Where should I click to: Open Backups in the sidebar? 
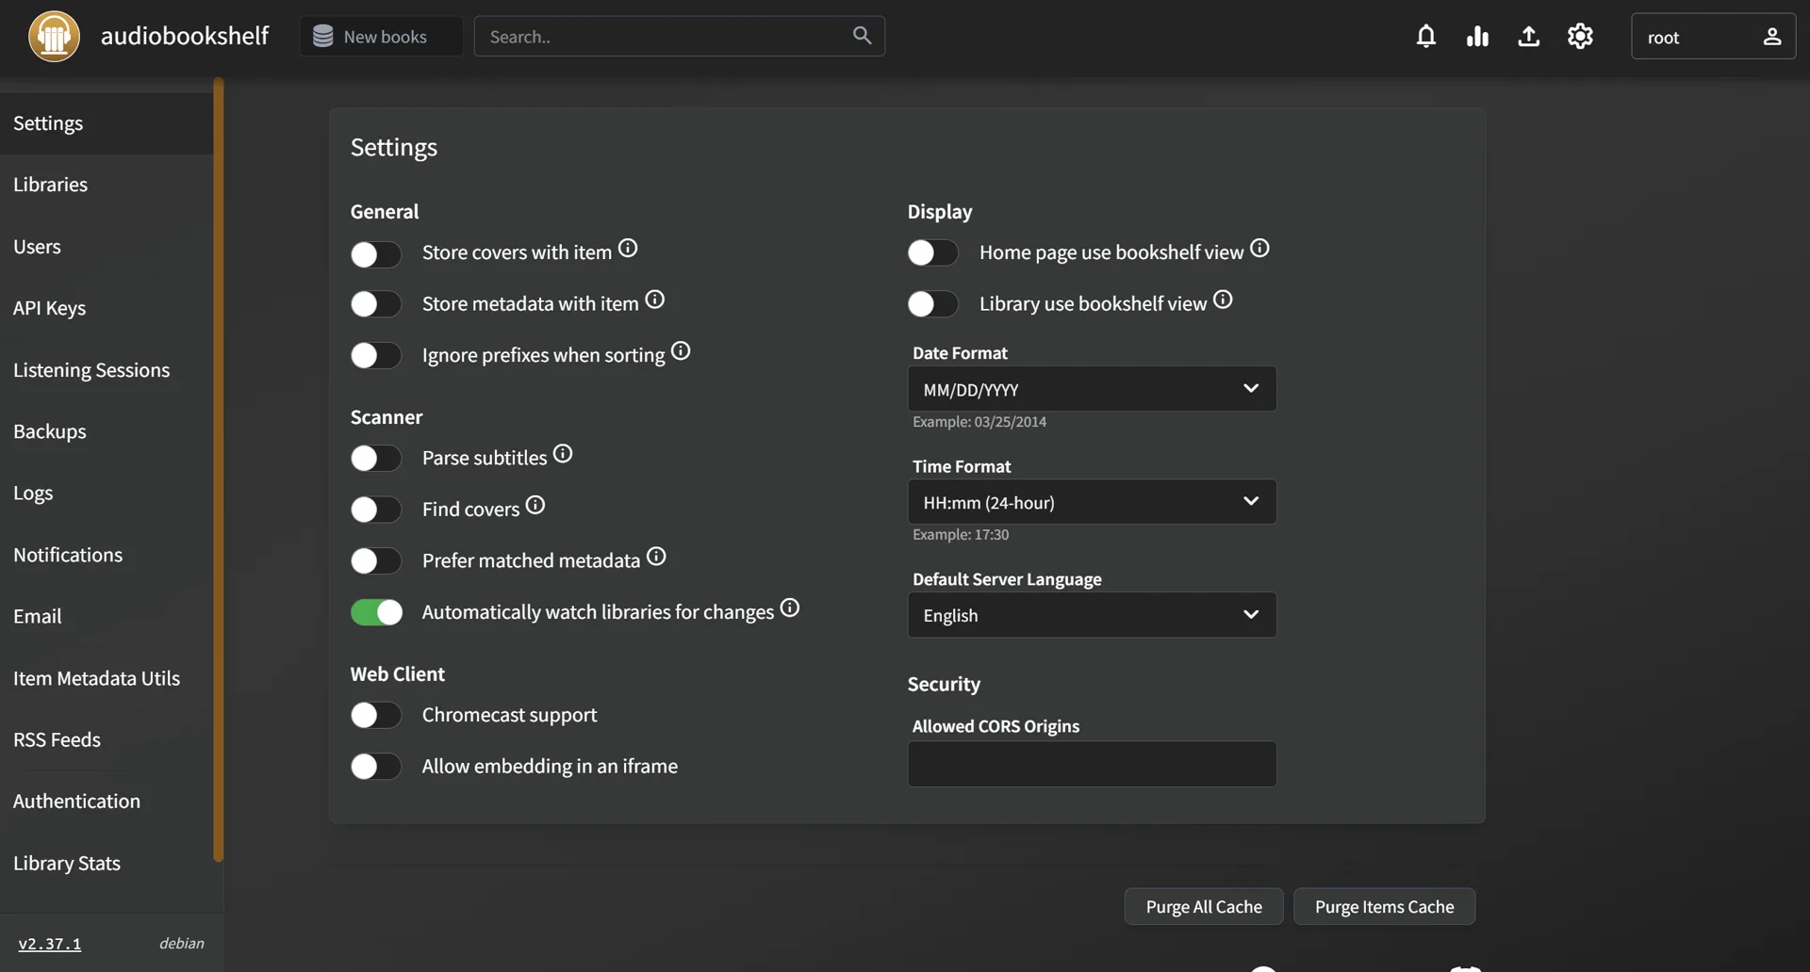coord(107,431)
